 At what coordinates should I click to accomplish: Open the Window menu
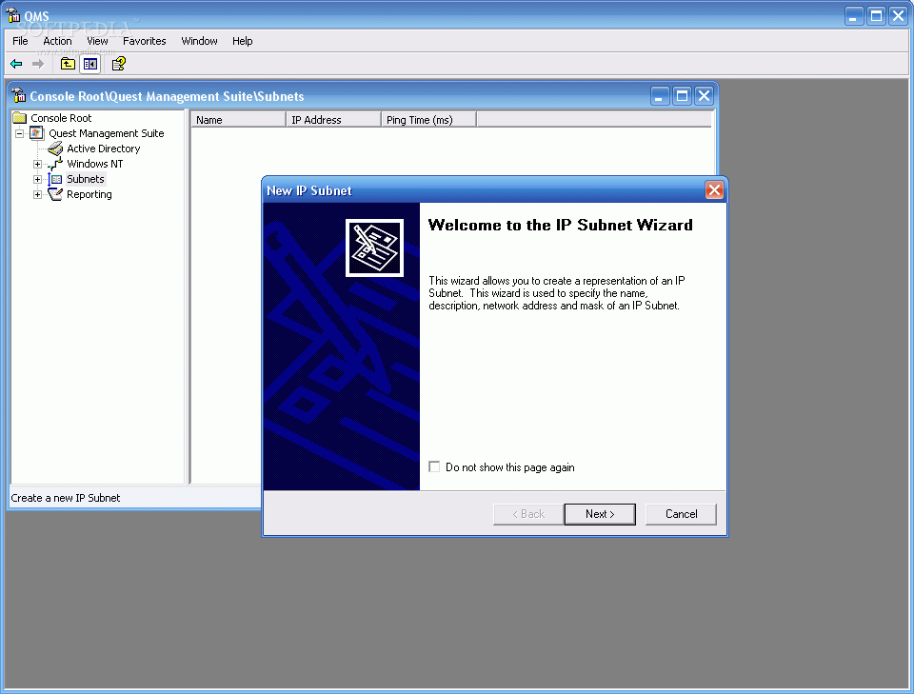click(x=199, y=41)
